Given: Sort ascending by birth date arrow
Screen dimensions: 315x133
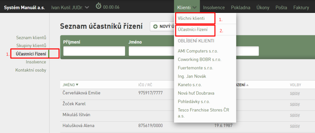Looking at the screenshot, I should pyautogui.click(x=247, y=85).
